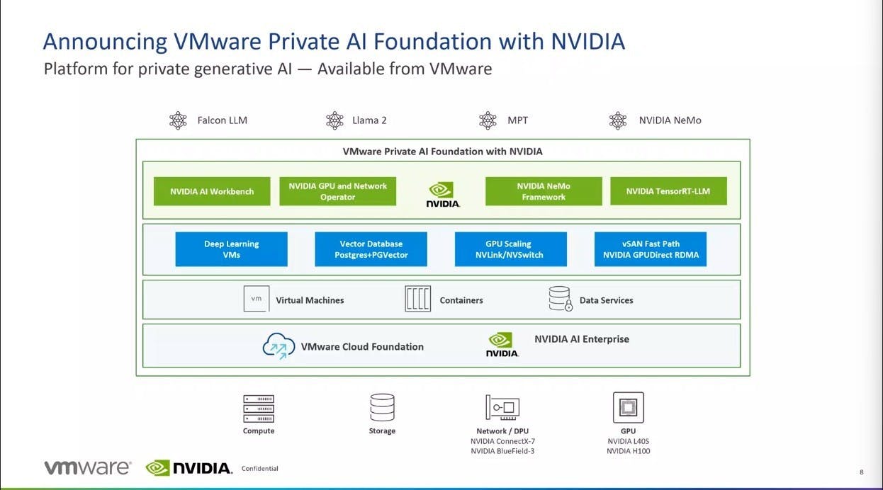Click the subtitle Platform for private generative AI
The image size is (883, 490).
coord(267,69)
